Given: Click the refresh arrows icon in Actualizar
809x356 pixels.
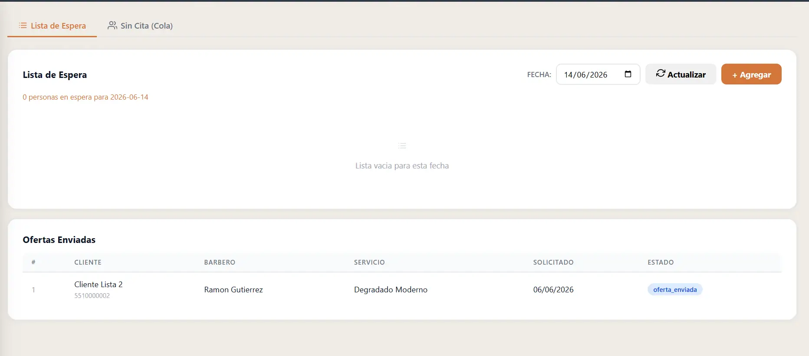Looking at the screenshot, I should [660, 73].
